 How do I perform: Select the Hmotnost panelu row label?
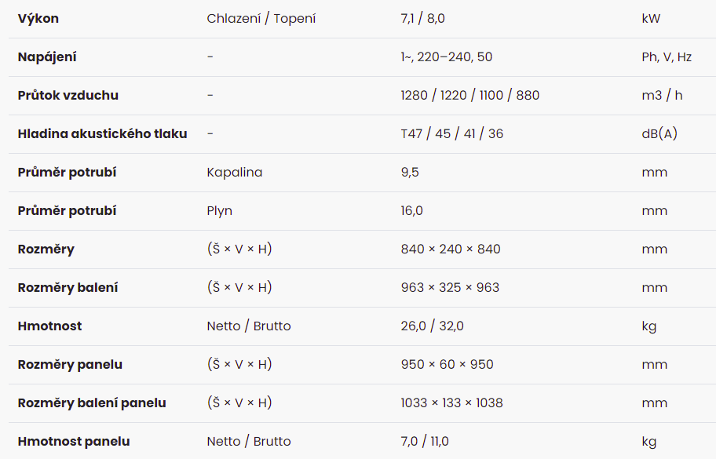coord(74,441)
